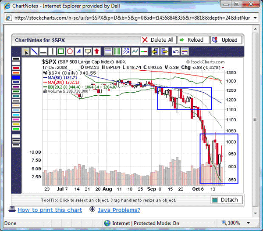Select the thin line width option
The height and width of the screenshot is (231, 263).
click(x=16, y=136)
